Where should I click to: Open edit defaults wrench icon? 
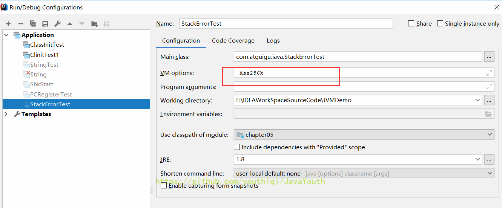(x=57, y=24)
